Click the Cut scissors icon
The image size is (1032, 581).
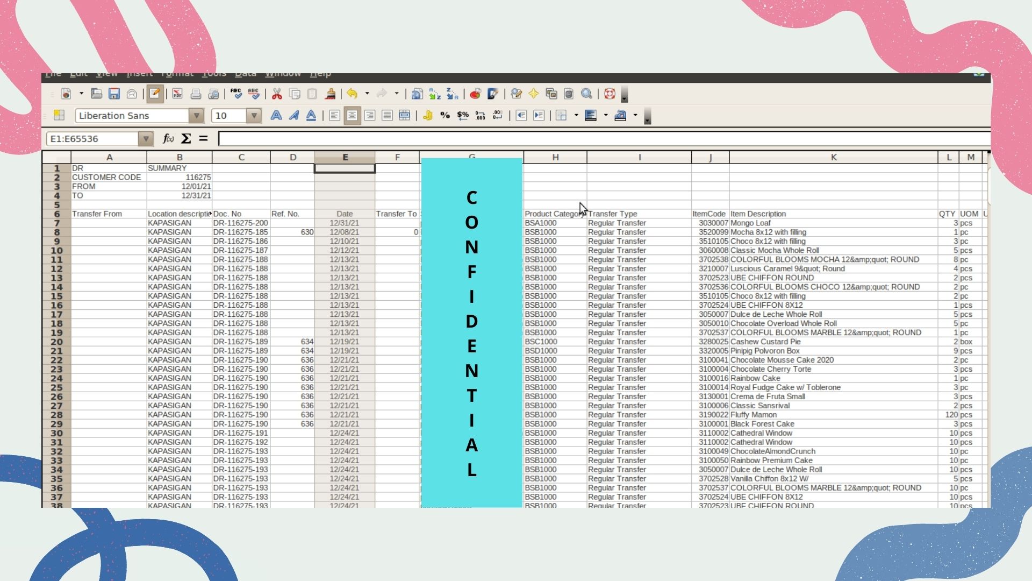click(277, 94)
